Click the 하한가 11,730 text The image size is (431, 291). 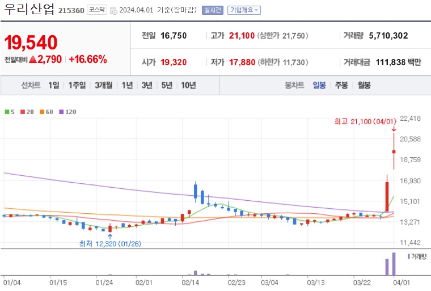[x=283, y=62]
